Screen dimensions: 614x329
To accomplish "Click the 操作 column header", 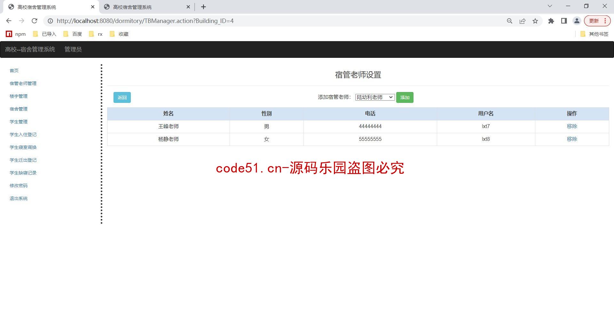I will click(572, 114).
